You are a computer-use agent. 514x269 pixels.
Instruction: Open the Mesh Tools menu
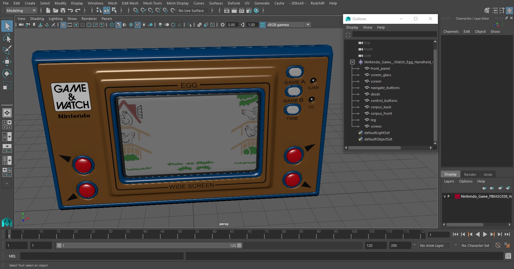pos(152,3)
